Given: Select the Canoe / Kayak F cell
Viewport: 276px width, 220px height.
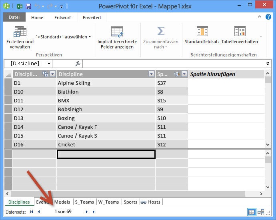Looking at the screenshot, I should pos(106,127).
